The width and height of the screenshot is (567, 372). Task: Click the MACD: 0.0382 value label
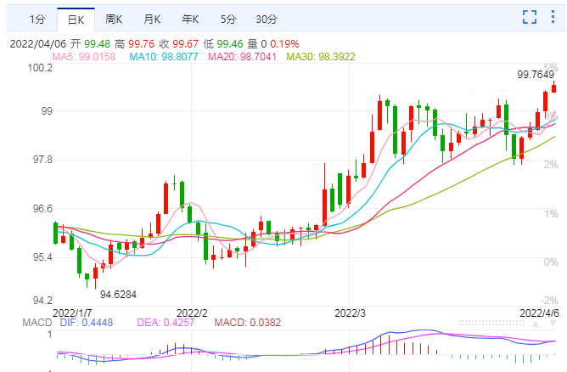(x=248, y=323)
